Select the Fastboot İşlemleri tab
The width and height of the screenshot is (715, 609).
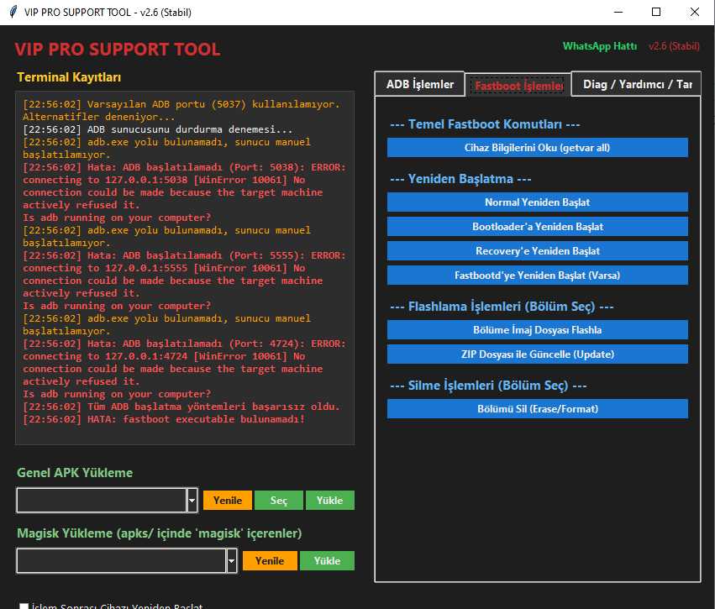click(518, 84)
